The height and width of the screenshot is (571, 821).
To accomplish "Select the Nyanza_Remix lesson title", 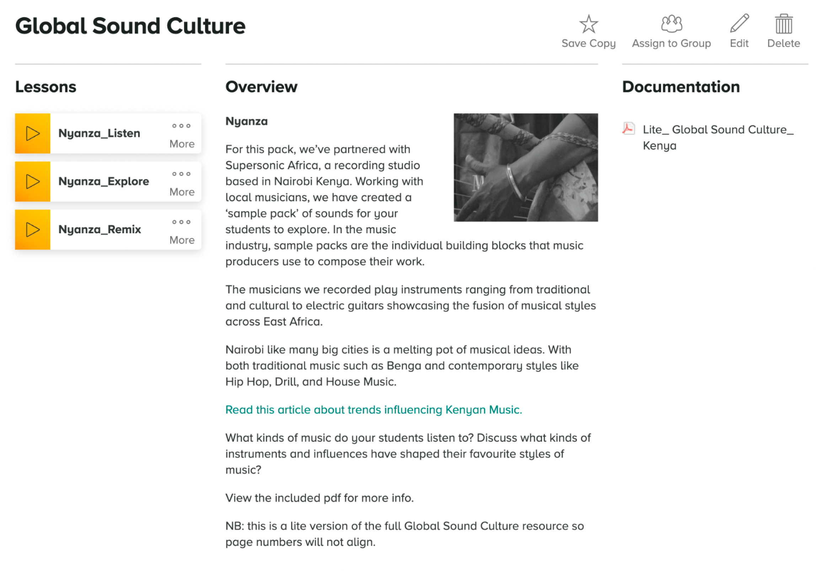I will coord(100,229).
